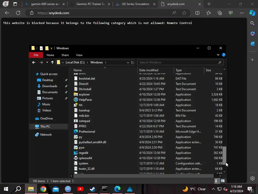Viewport: 258px width, 194px height.
Task: Open Windows Start menu
Action: [x=6, y=189]
